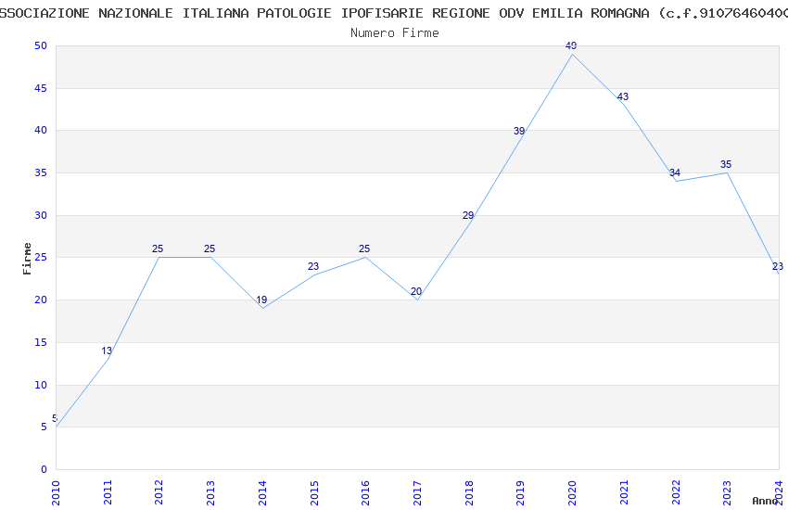This screenshot has height=510, width=788.
Task: Click the data value 13 for year 2011
Action: tap(107, 351)
